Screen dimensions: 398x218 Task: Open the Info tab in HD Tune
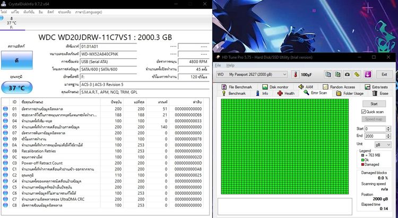[x=262, y=94]
